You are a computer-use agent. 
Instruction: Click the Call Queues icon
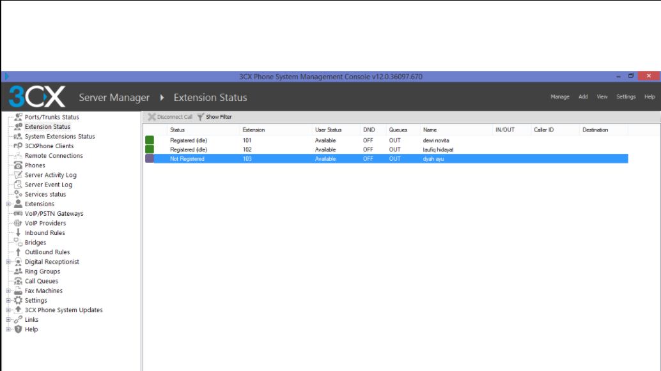(x=18, y=281)
